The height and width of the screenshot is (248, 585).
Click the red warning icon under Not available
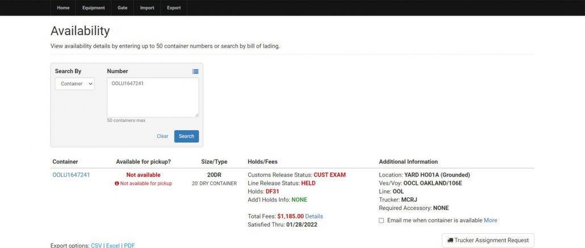coord(117,183)
